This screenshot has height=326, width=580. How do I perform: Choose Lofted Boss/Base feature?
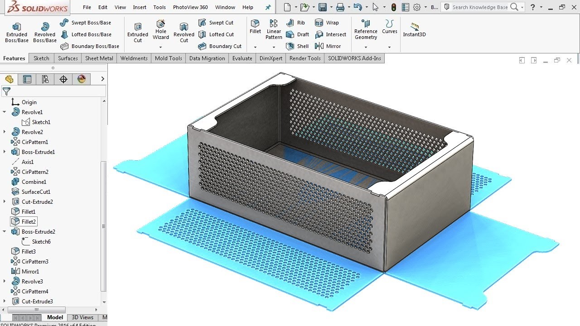86,34
